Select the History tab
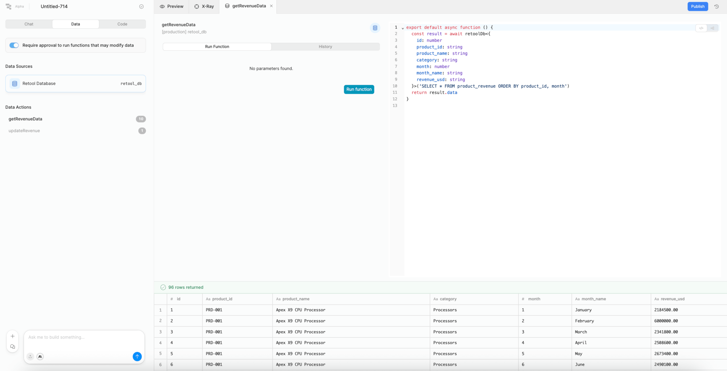727x371 pixels. click(x=326, y=46)
